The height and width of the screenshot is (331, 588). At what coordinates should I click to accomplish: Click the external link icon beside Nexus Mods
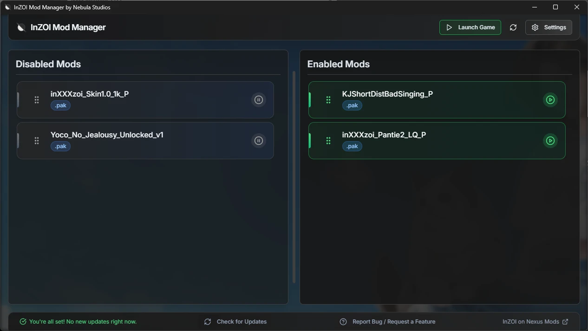tap(565, 322)
